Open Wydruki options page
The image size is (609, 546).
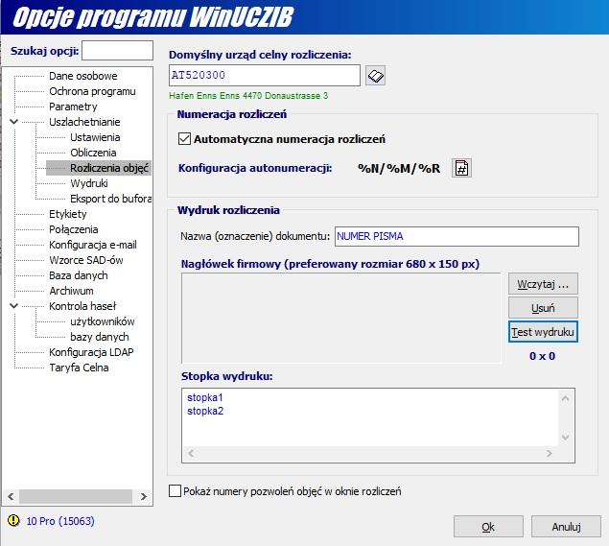(x=89, y=183)
